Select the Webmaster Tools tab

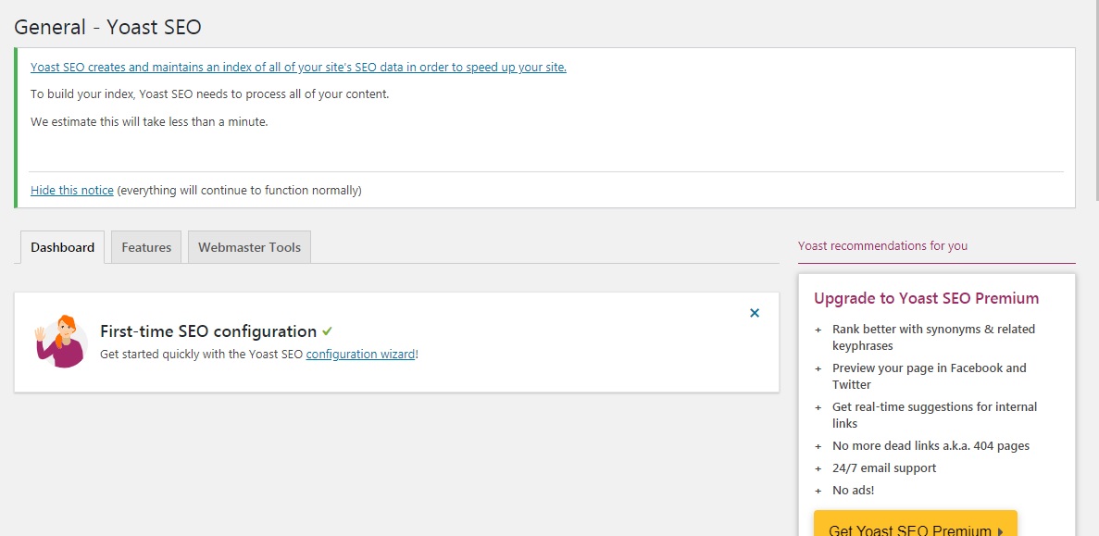(x=249, y=247)
